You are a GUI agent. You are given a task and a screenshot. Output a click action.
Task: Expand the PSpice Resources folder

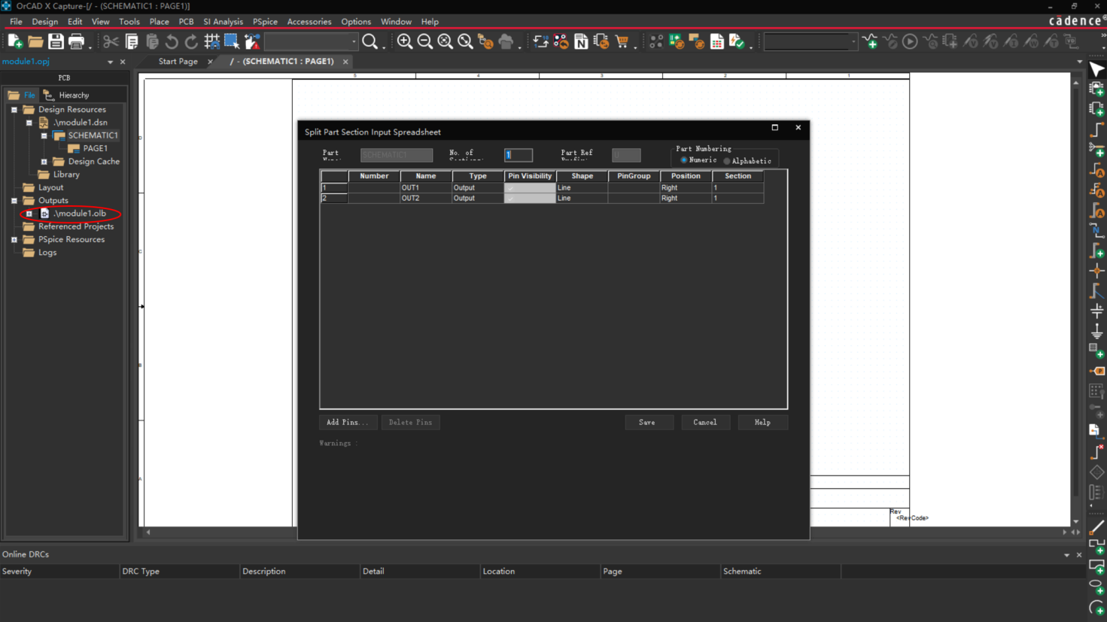click(14, 240)
